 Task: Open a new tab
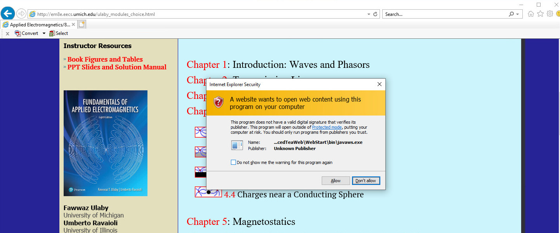pos(82,24)
